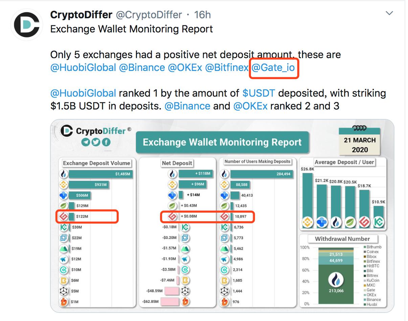The image size is (408, 321).
Task: Click the Huobi flame icon in Exchange Deposit Volume
Action: coord(64,174)
